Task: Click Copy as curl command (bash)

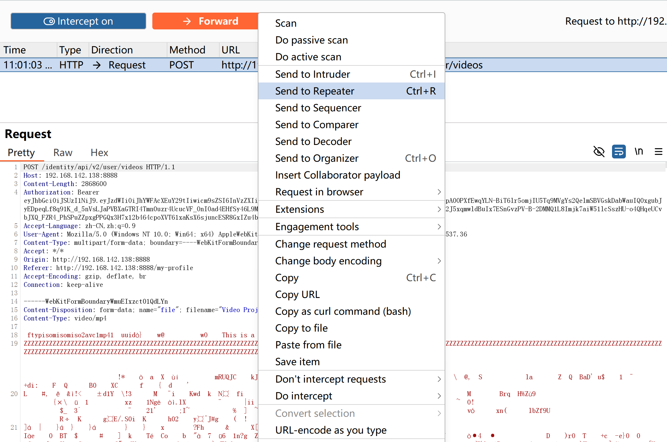Action: pos(343,311)
